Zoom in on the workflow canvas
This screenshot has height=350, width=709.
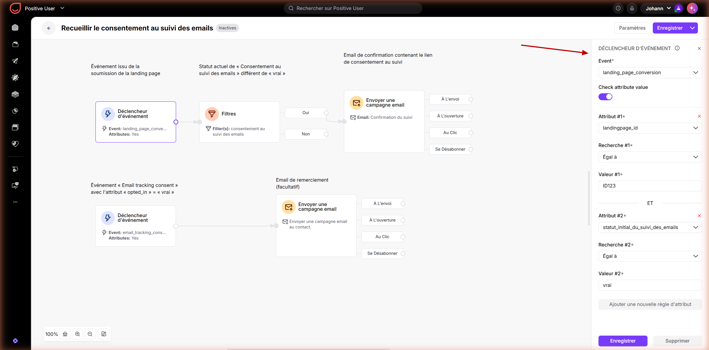pos(78,334)
